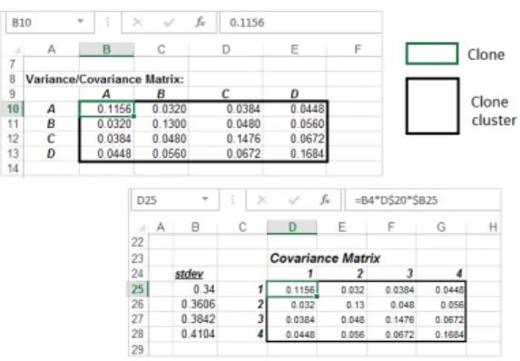Open the Name Box dropdown arrow beside D25

[205, 200]
